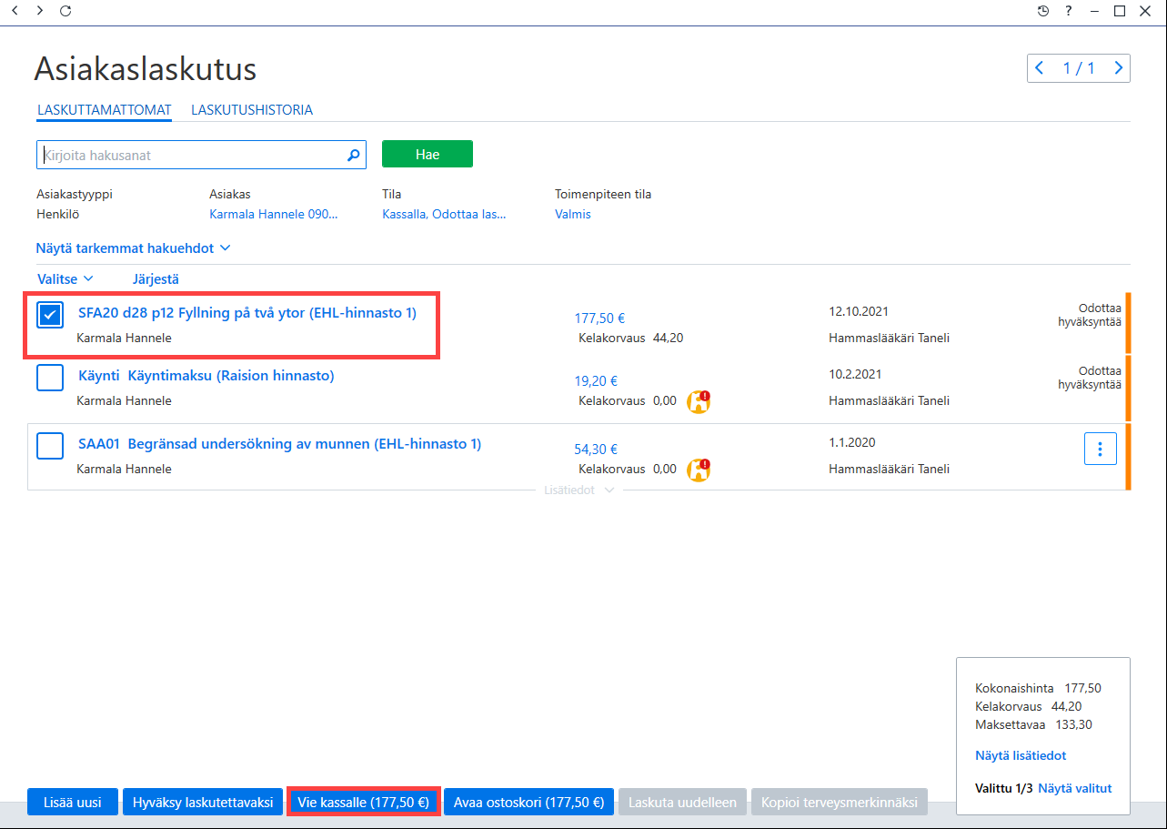Open the three-dot menu on the SAA01 row

(1101, 449)
